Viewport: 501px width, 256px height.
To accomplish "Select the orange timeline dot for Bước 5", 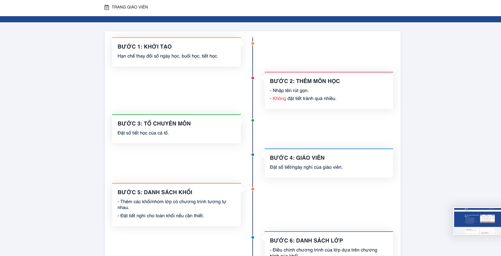I will coord(253,189).
